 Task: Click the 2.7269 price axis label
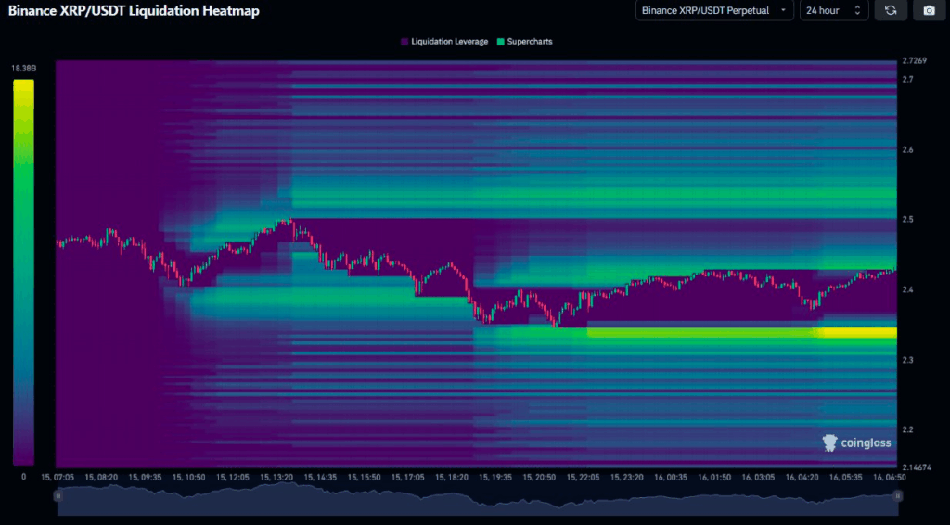(x=914, y=60)
